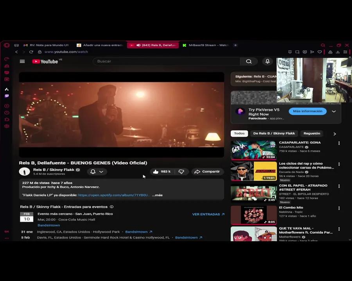
Task: Open options for El Combo Mio video
Action: tap(339, 208)
